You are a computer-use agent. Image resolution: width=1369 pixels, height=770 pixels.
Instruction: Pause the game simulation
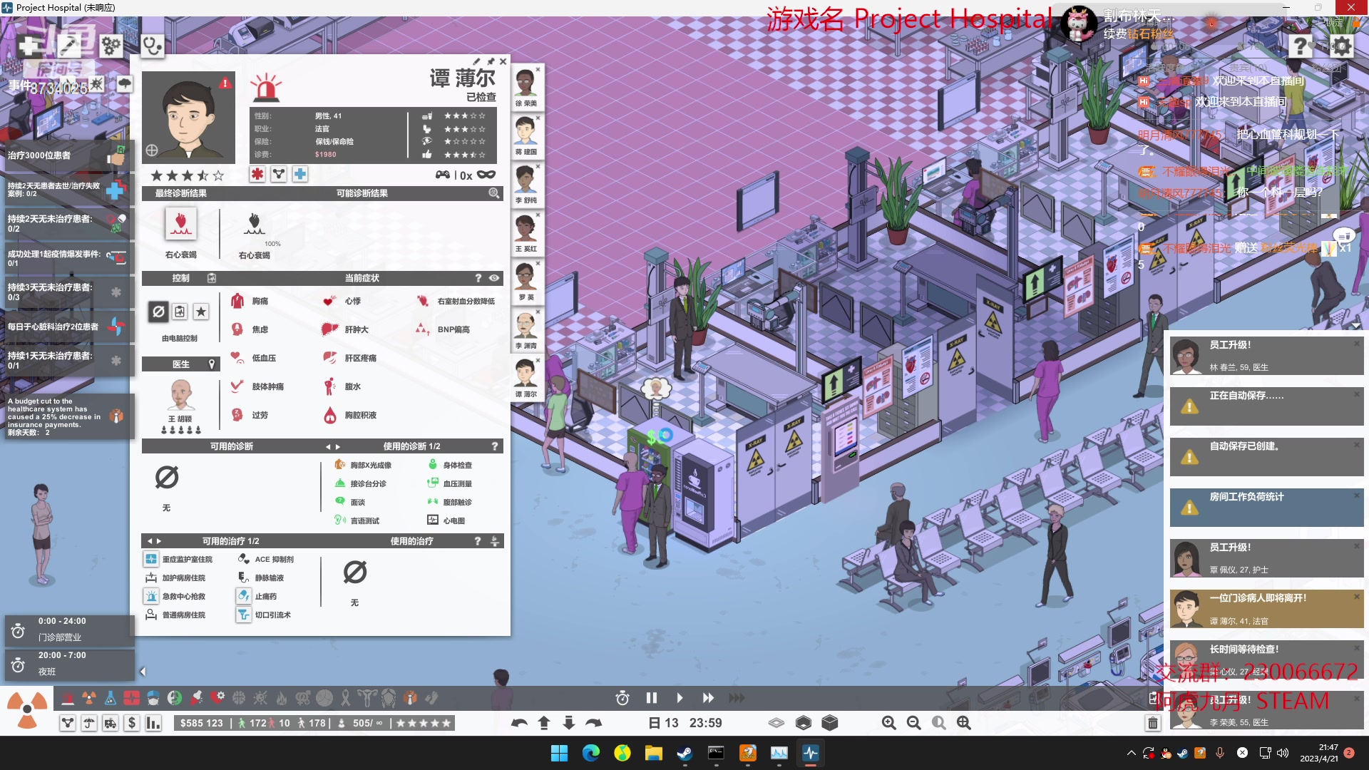coord(651,698)
